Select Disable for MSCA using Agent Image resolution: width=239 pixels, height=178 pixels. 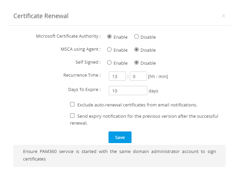click(x=136, y=50)
